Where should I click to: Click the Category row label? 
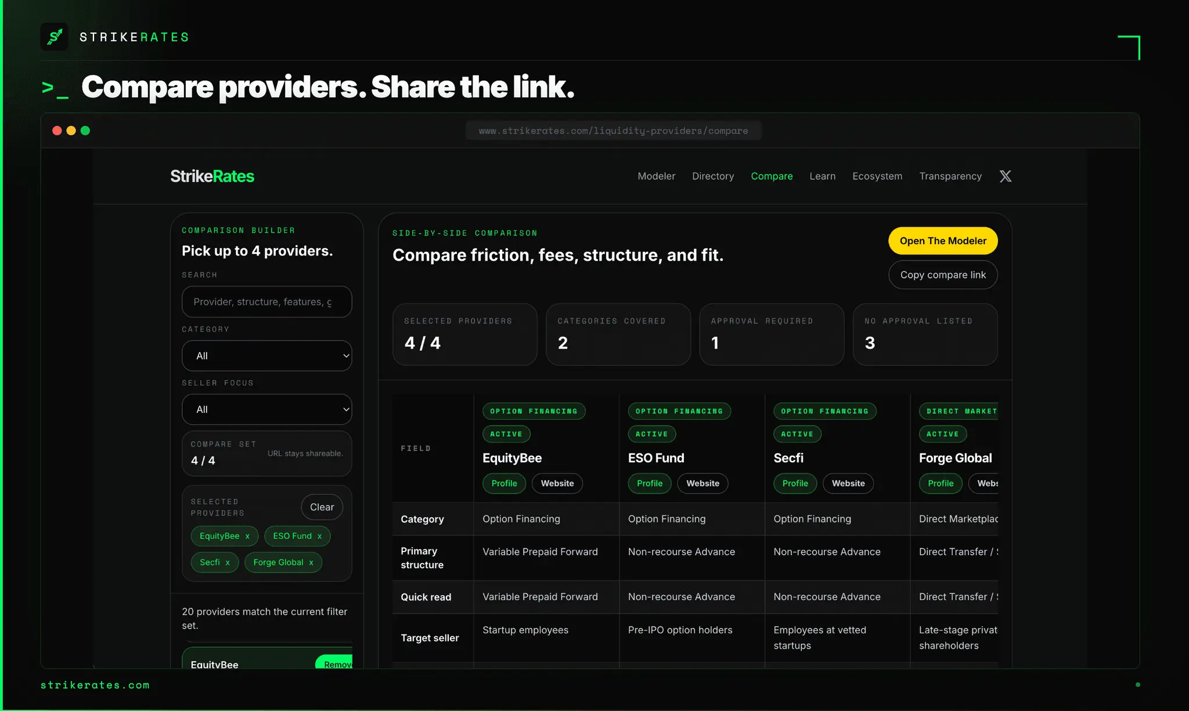(422, 519)
